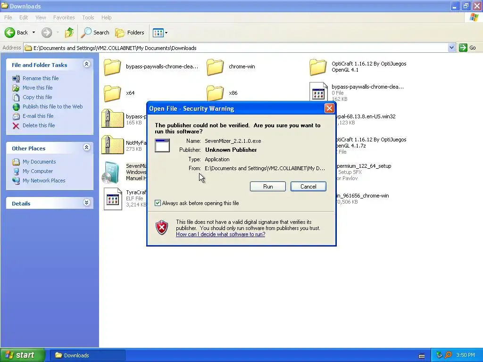Select the x86 folder icon

(x=215, y=93)
